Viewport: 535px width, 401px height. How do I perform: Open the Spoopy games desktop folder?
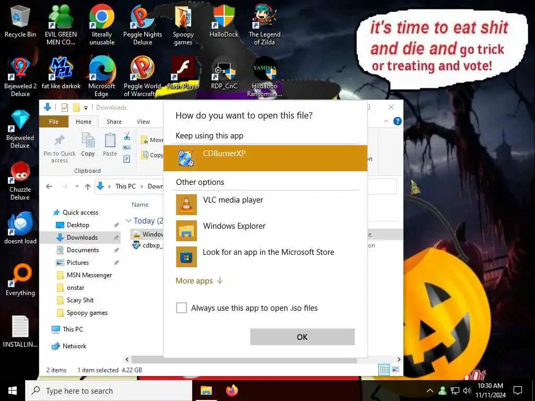[x=183, y=25]
